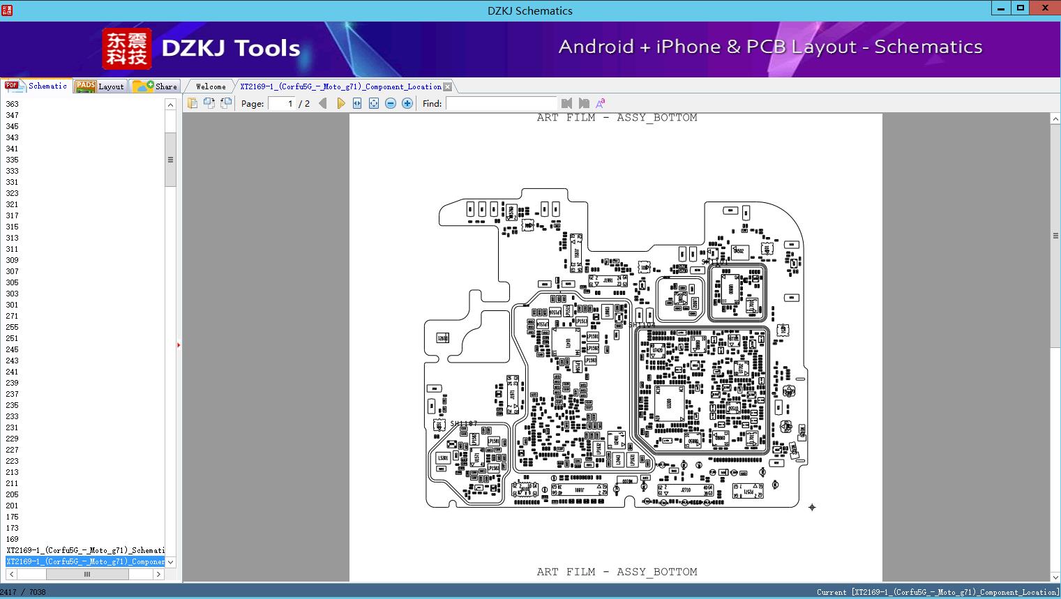Open XT2169-1 Schematic file in list

tap(85, 550)
